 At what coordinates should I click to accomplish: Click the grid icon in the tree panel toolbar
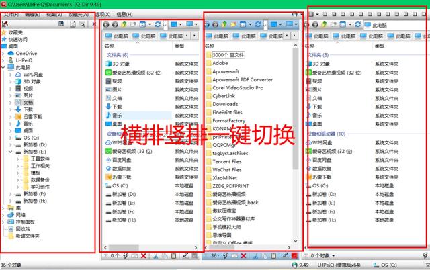61,24
